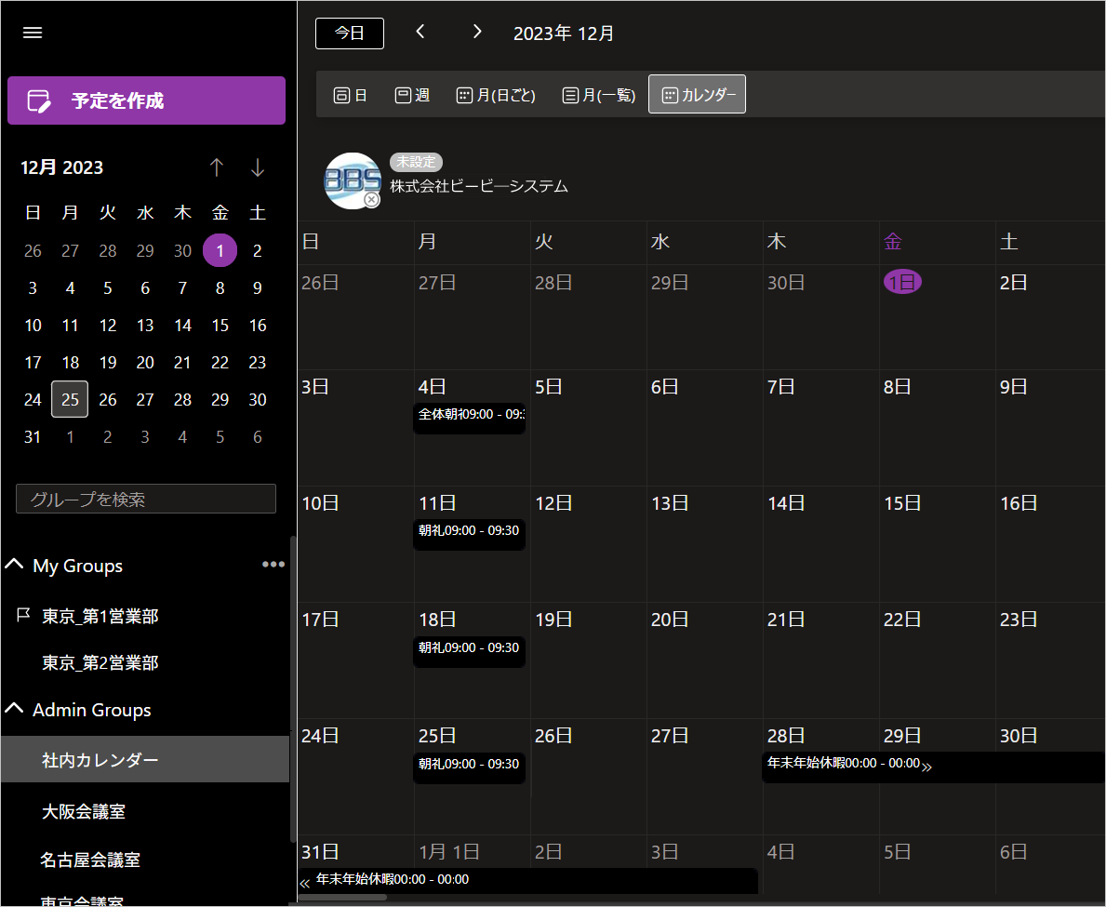Click the 12月 2023 mini calendar header

click(62, 167)
